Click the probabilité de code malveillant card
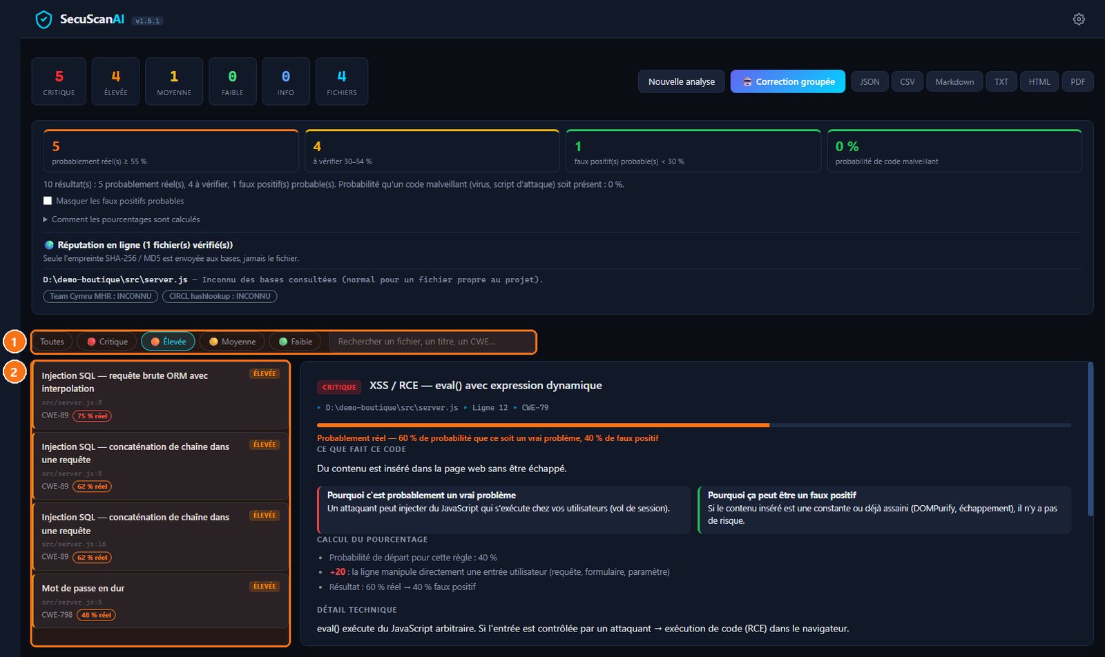This screenshot has width=1105, height=657. [954, 150]
